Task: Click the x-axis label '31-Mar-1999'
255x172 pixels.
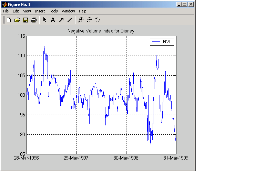Action: click(x=176, y=158)
